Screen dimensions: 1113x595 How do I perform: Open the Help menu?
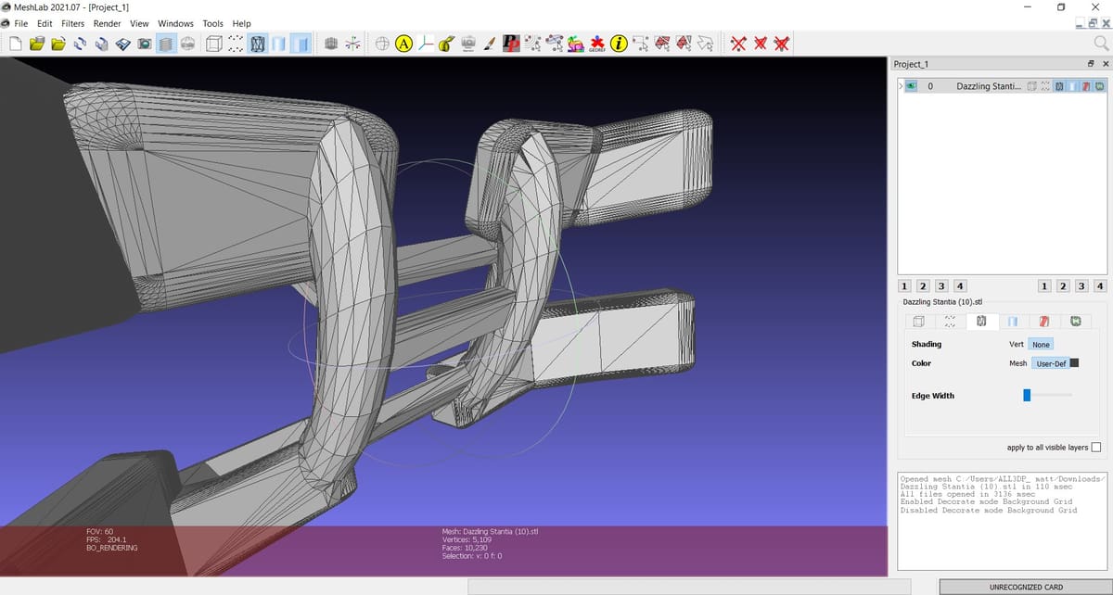[x=242, y=23]
